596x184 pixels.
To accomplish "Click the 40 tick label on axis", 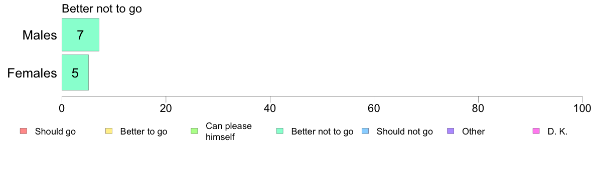I will (x=270, y=108).
